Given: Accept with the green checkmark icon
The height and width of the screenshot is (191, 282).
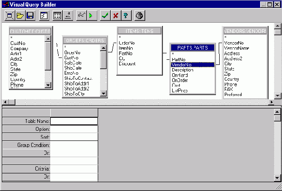Looking at the screenshot, I should [x=106, y=15].
